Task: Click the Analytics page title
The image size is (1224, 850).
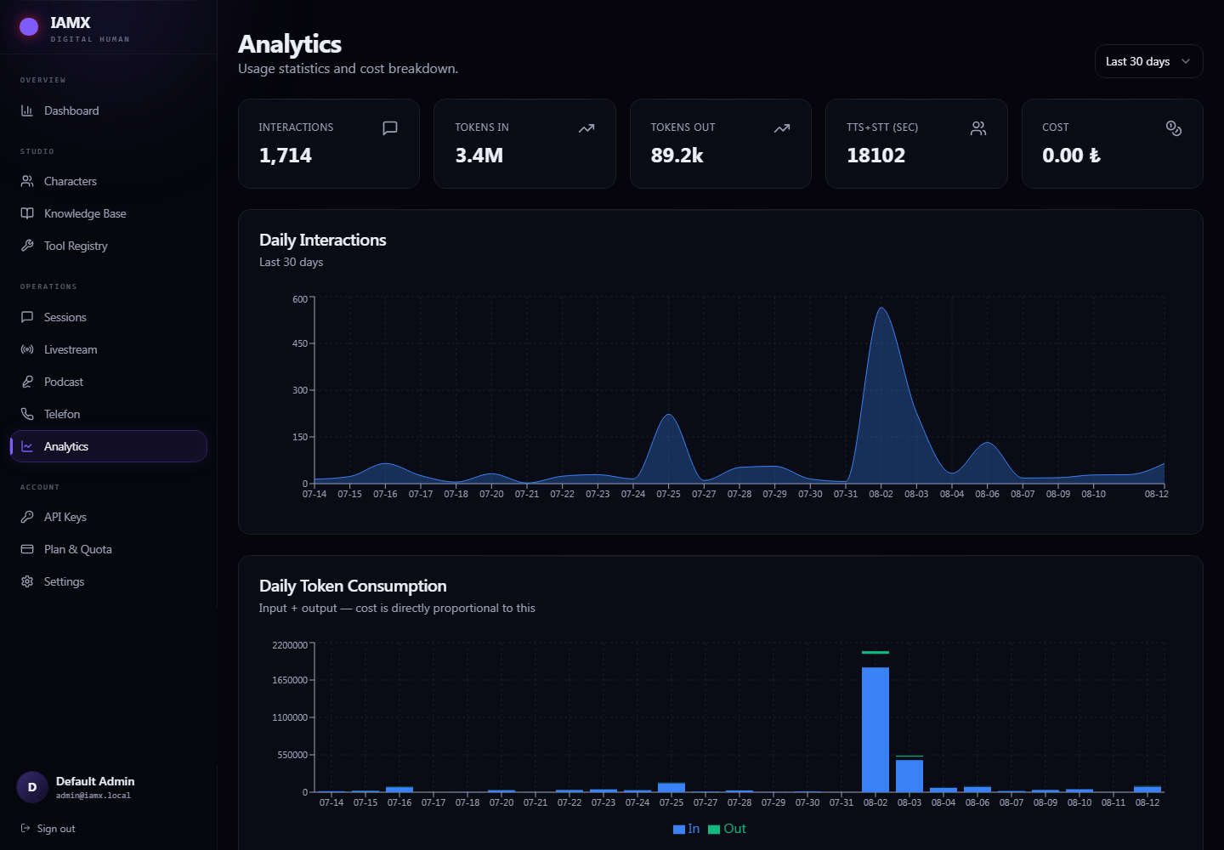Action: click(290, 43)
